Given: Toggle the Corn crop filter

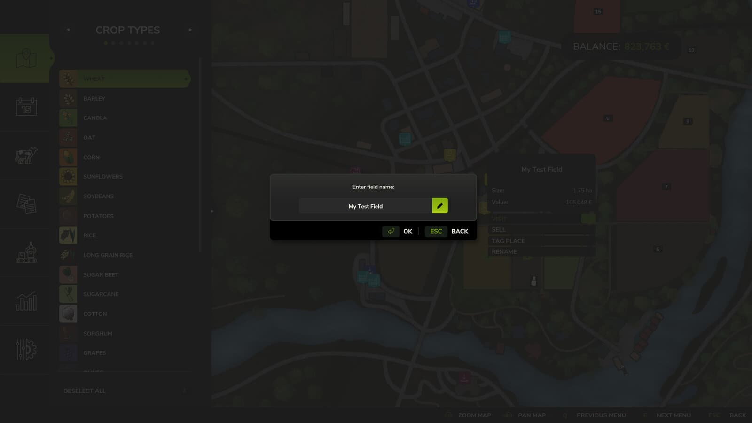Looking at the screenshot, I should click(125, 157).
